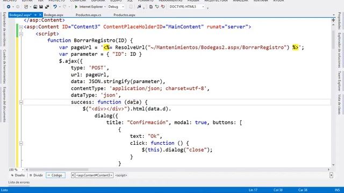Open the Undo history dropdown arrow
This screenshot has height=193, width=344.
60,7
